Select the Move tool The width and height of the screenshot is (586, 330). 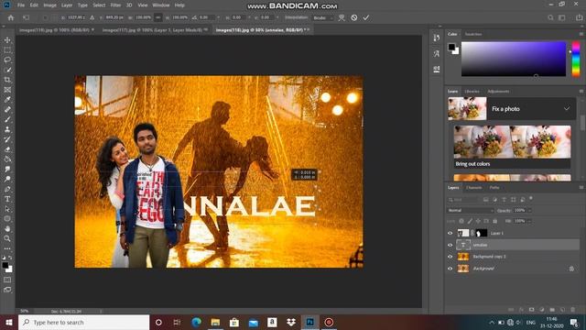7,40
